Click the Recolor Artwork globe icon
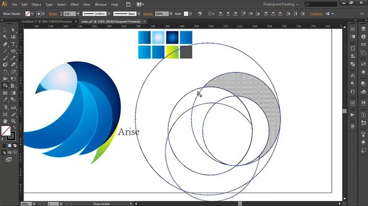The height and width of the screenshot is (206, 368). click(200, 14)
